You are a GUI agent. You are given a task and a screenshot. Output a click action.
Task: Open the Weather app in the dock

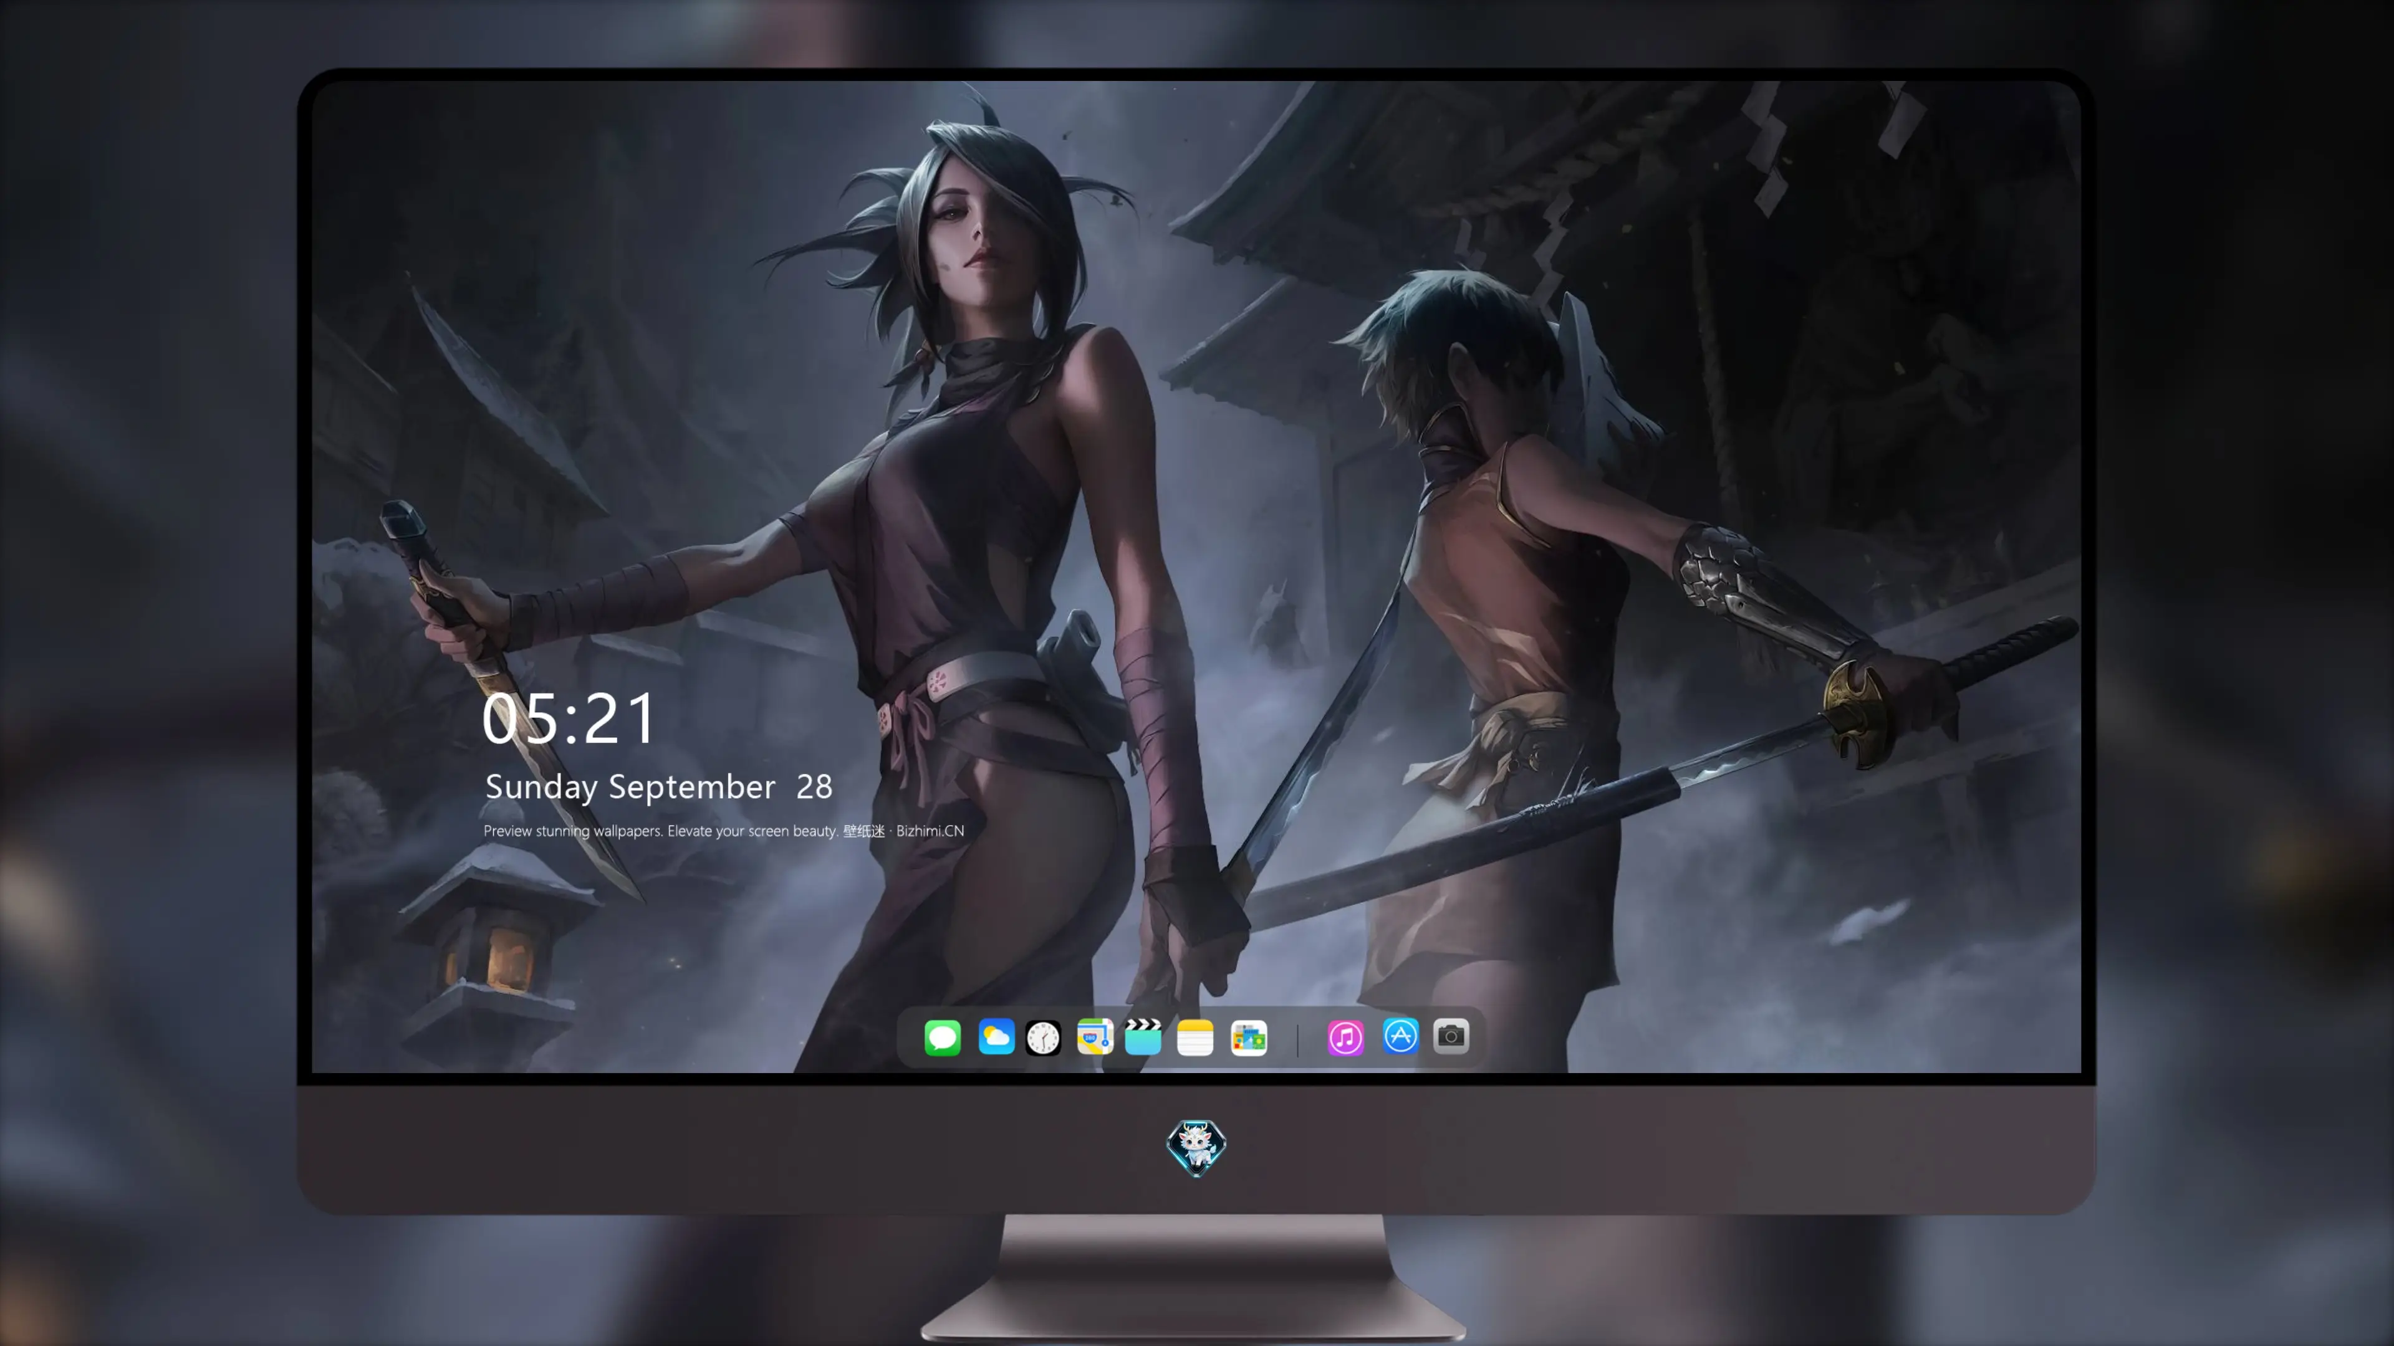[x=996, y=1037]
